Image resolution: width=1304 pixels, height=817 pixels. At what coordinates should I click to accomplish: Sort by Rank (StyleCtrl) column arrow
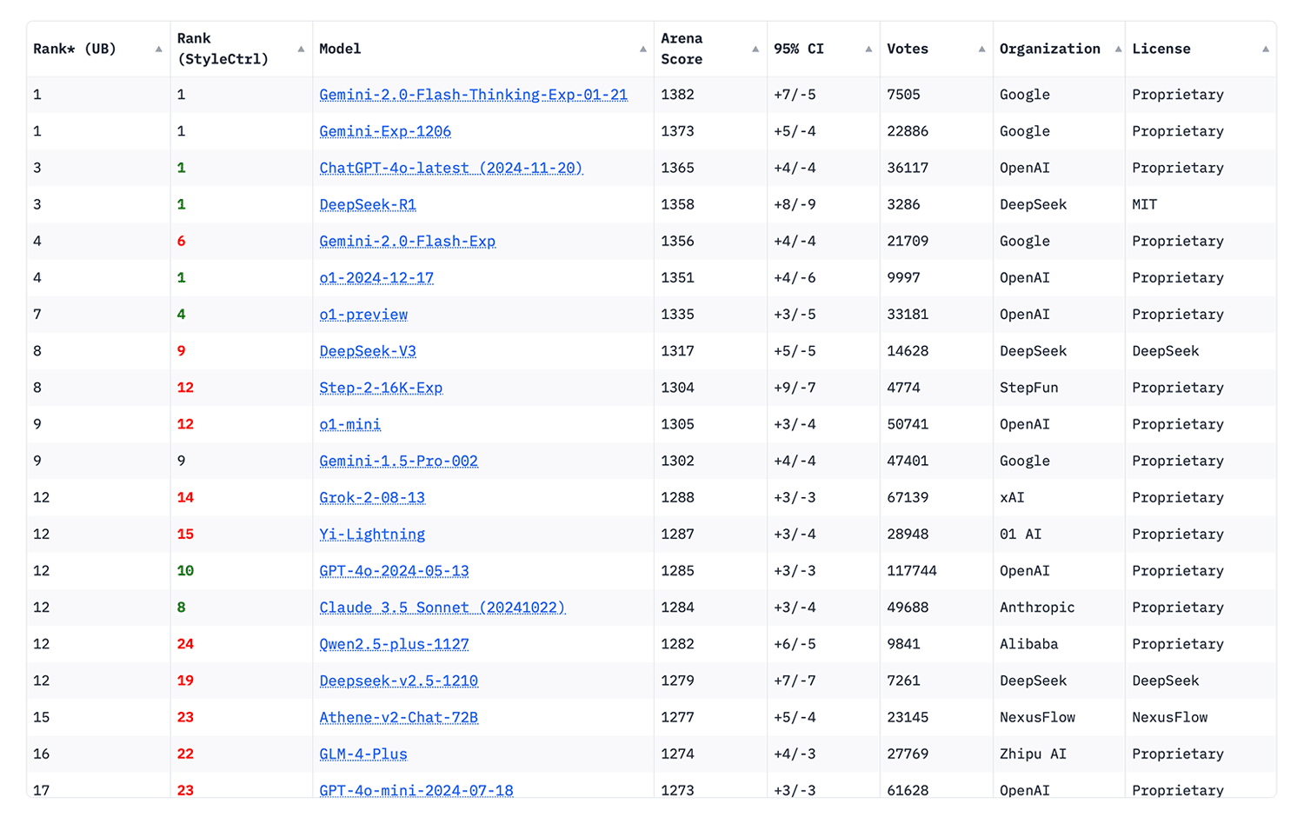tap(301, 50)
